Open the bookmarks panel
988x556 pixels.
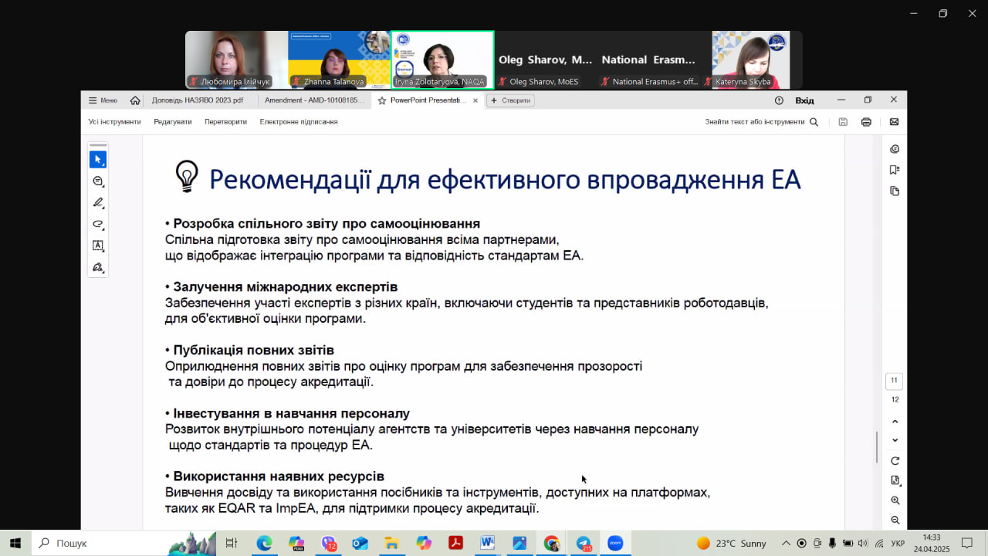click(x=895, y=170)
